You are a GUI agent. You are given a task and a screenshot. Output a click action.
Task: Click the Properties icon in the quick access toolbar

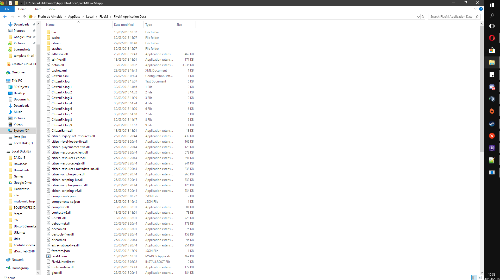(10, 3)
